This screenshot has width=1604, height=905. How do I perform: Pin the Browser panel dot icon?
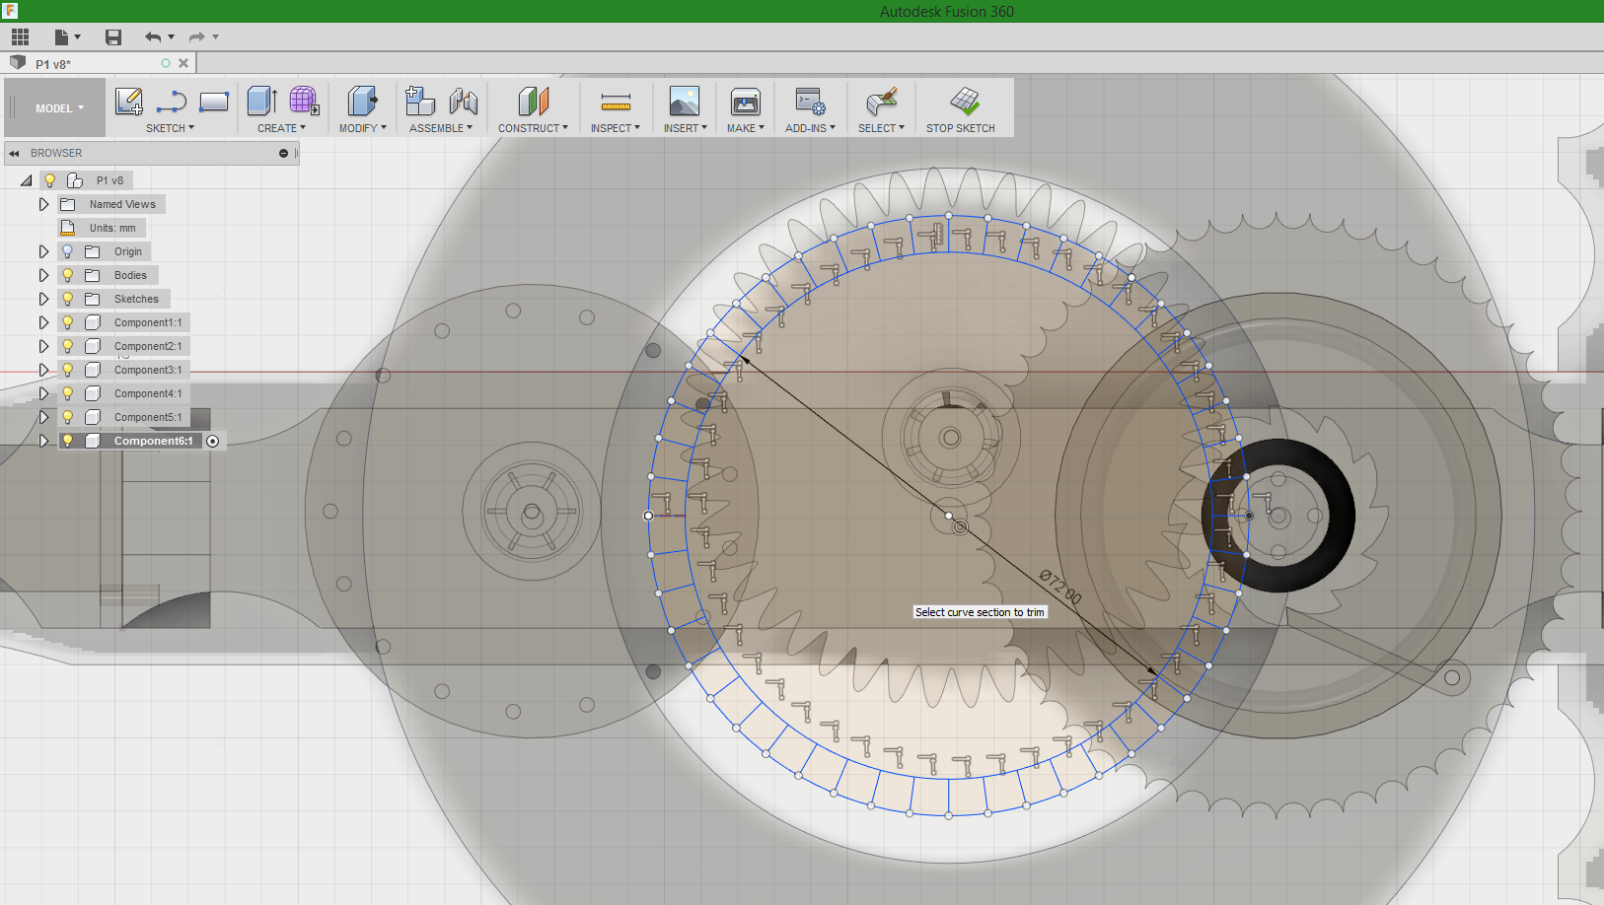(283, 154)
